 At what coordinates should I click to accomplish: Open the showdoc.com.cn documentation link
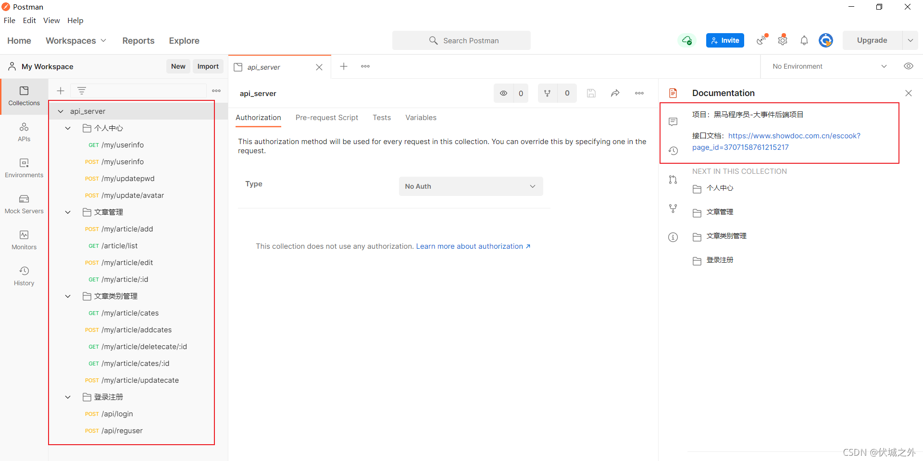776,142
